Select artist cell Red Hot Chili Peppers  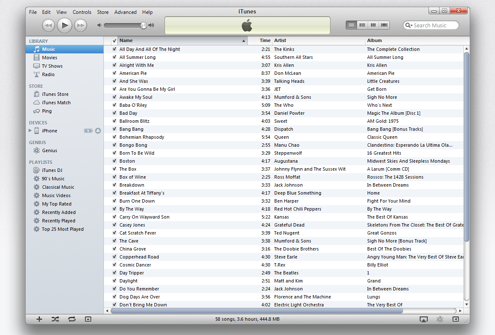(x=298, y=209)
